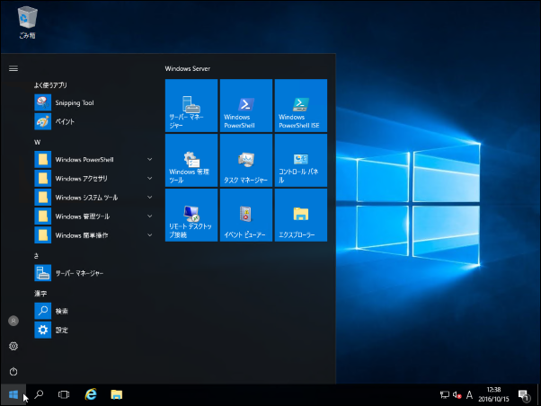Viewport: 541px width, 406px height.
Task: Open the Event Viewer tile
Action: (246, 215)
